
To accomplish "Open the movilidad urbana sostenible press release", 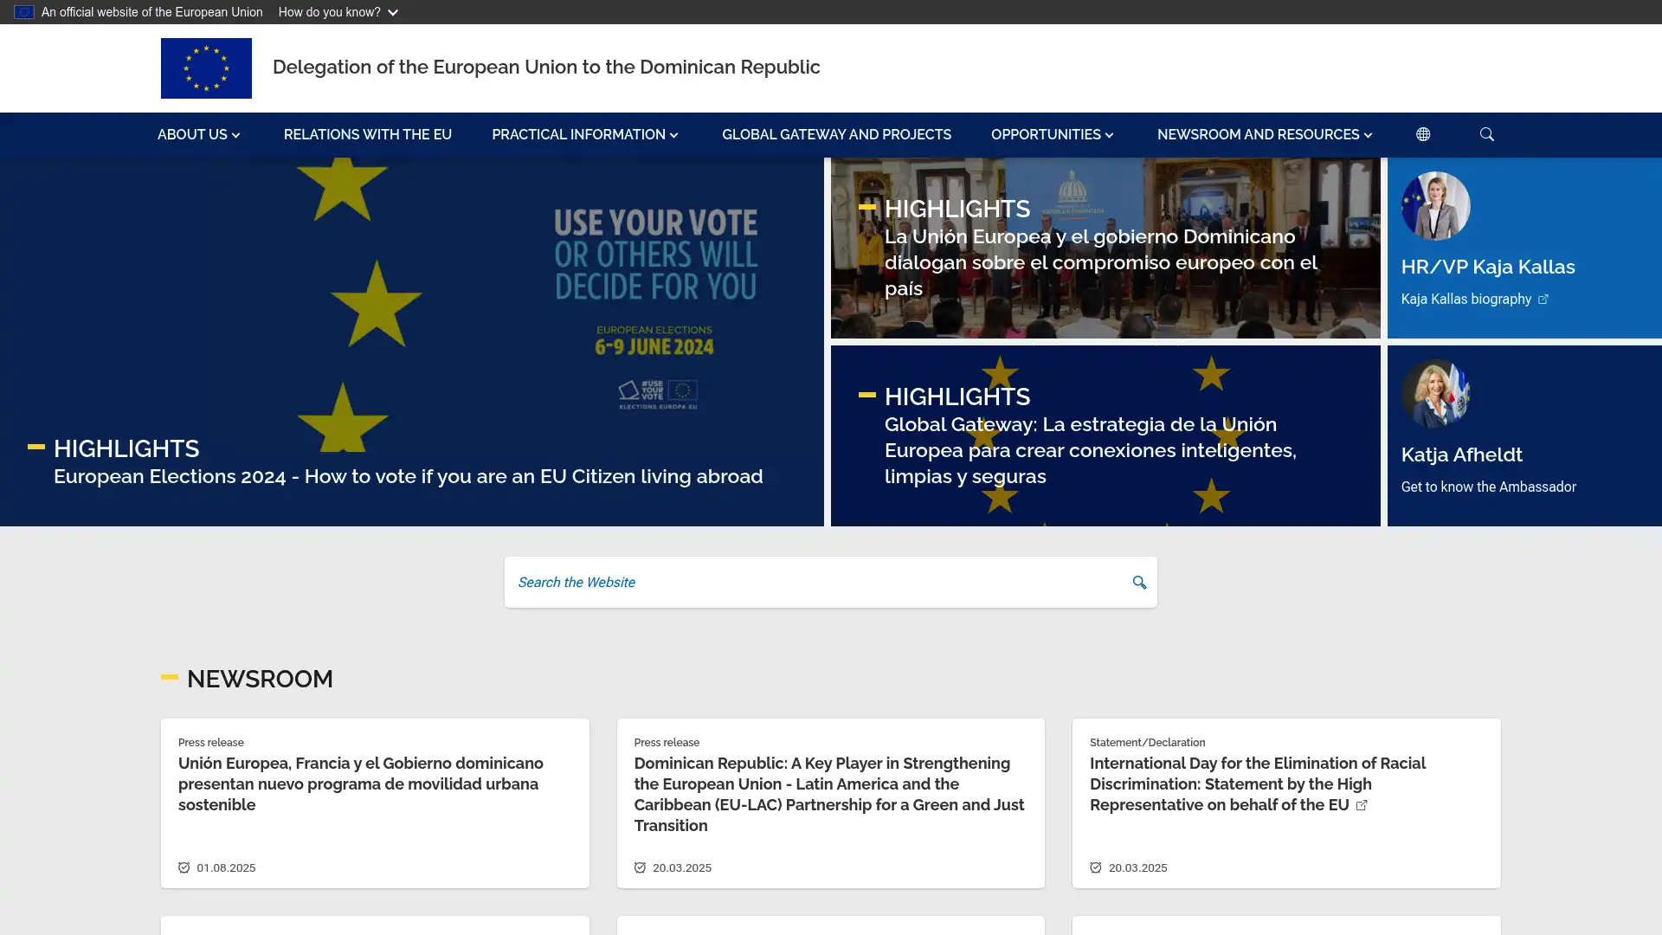I will point(361,783).
